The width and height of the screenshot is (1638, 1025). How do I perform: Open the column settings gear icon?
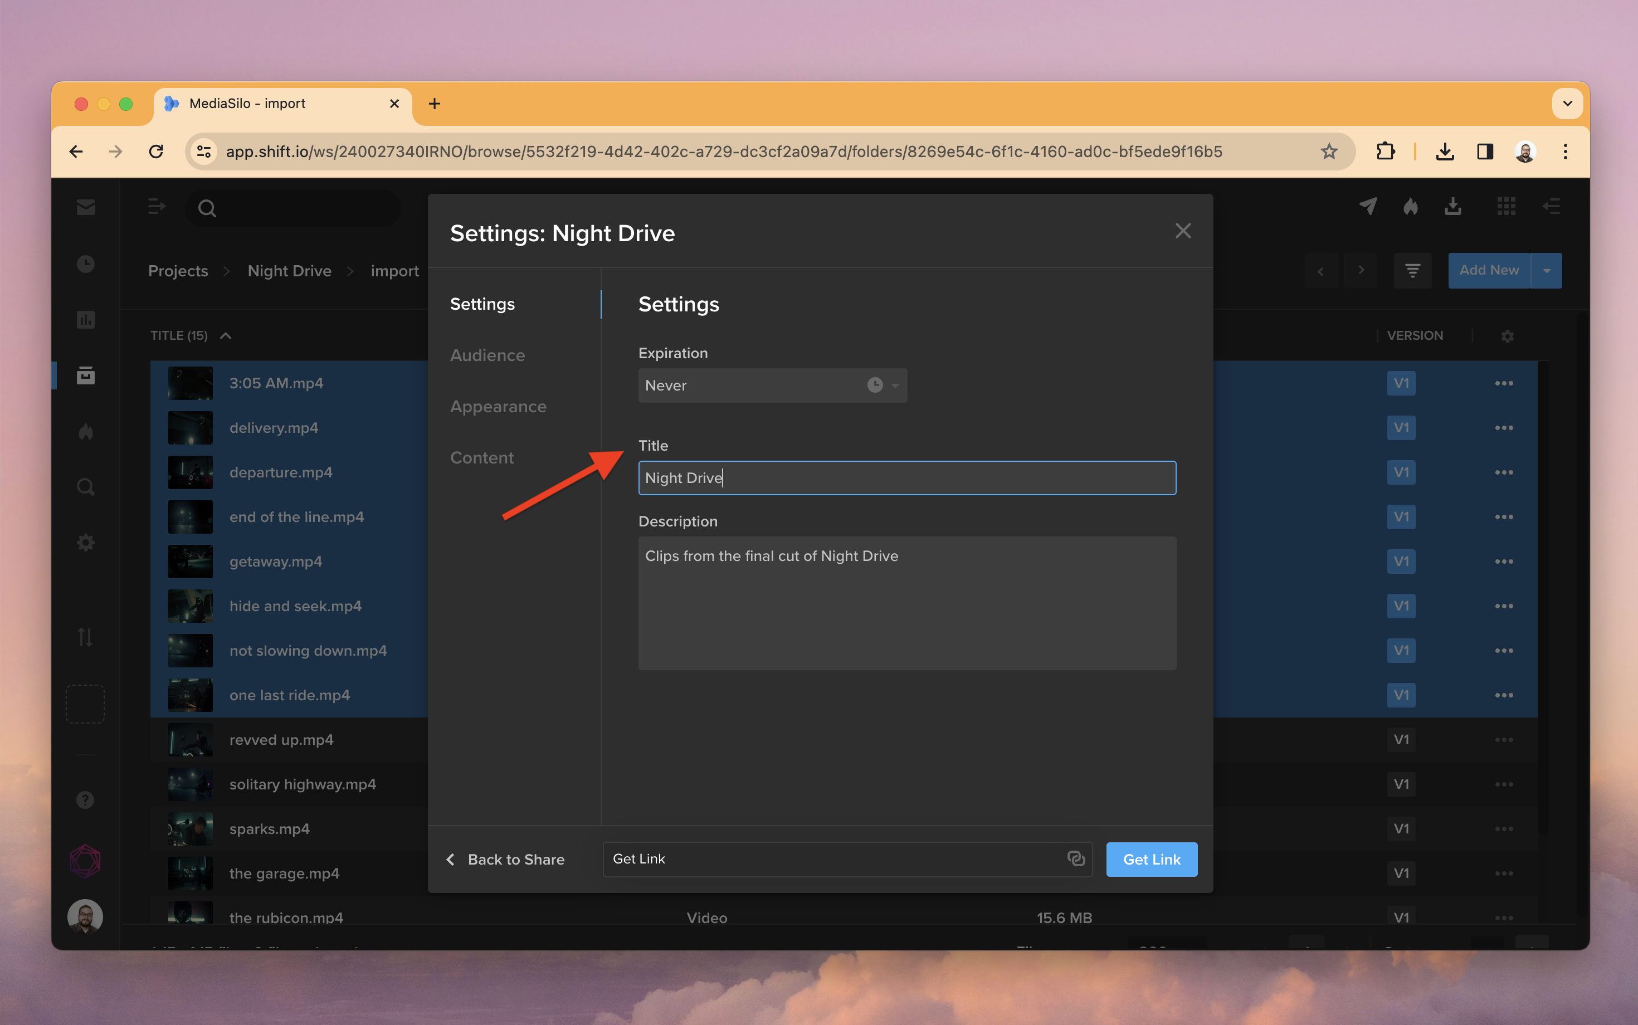(x=1507, y=336)
